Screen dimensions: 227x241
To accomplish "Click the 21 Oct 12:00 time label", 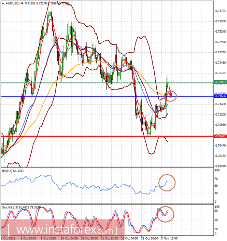I will 110,238.
